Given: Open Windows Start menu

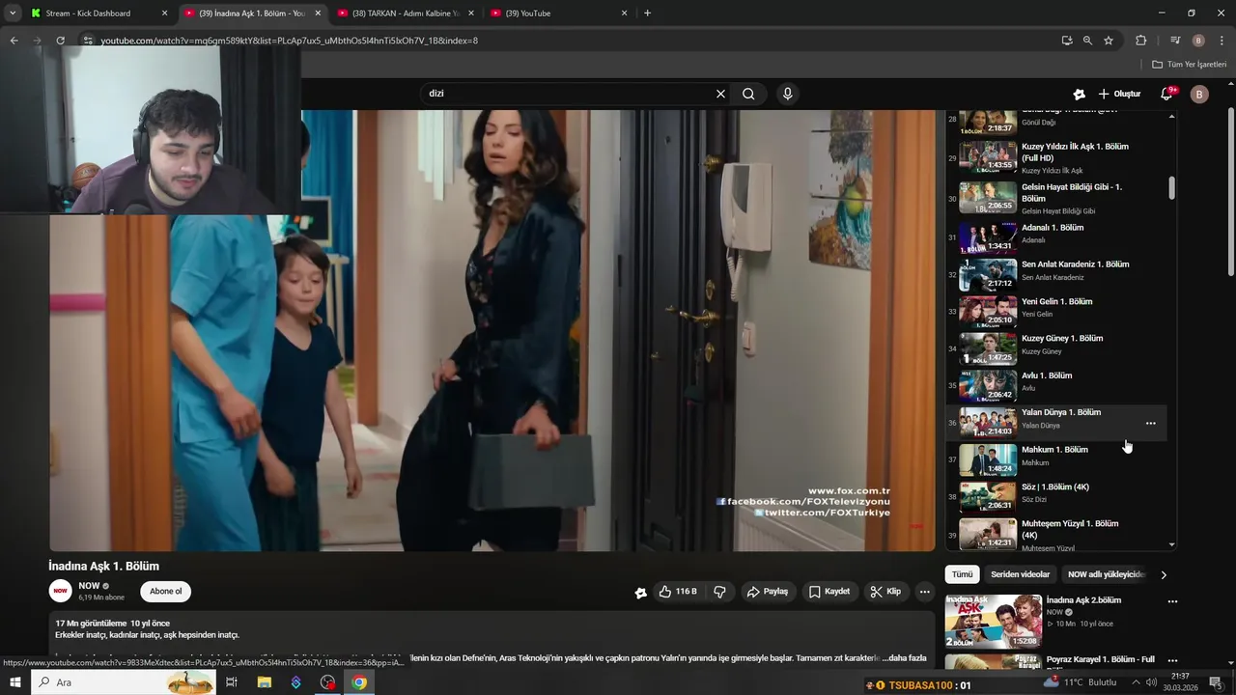Looking at the screenshot, I should (x=14, y=682).
